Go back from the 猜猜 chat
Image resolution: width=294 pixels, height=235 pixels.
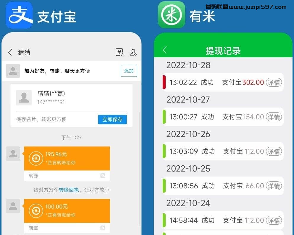10,52
